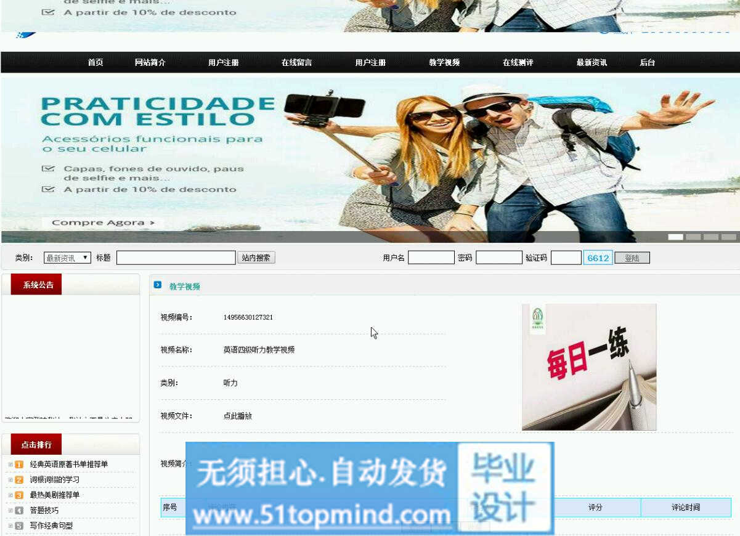Click the orange rank 2 badge beside 词根词缀的学习
740x536 pixels.
19,480
